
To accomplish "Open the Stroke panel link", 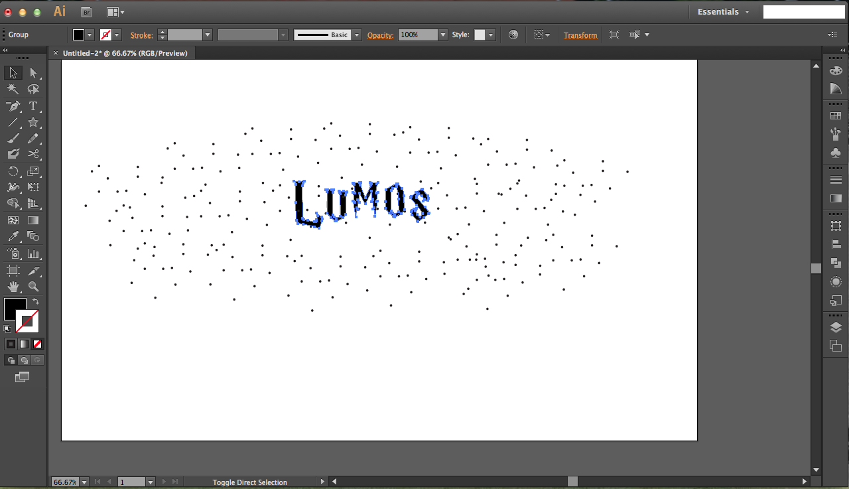I will tap(141, 35).
